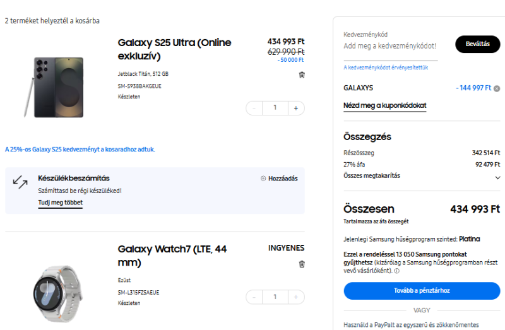Remove Galaxy Watch7 using trash icon
Image resolution: width=505 pixels, height=330 pixels.
[x=302, y=264]
